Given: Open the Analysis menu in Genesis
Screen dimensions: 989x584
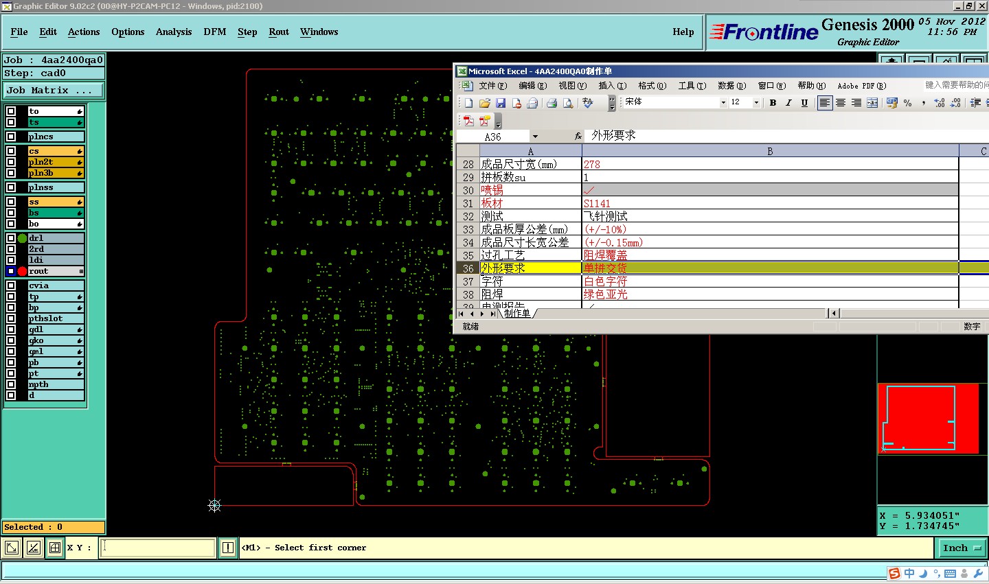Looking at the screenshot, I should [174, 32].
